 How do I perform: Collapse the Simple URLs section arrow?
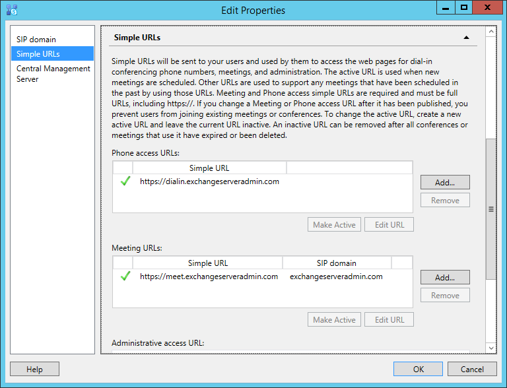(466, 38)
